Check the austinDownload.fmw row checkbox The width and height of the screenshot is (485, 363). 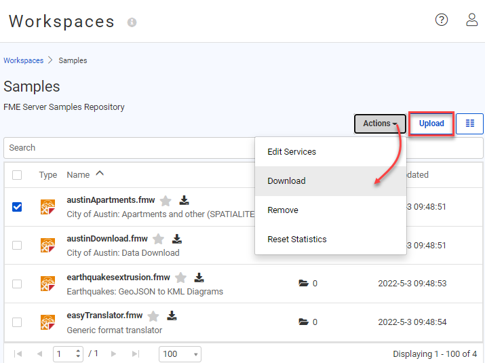17,245
